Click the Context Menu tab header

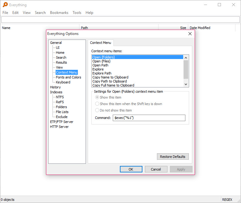[100, 43]
